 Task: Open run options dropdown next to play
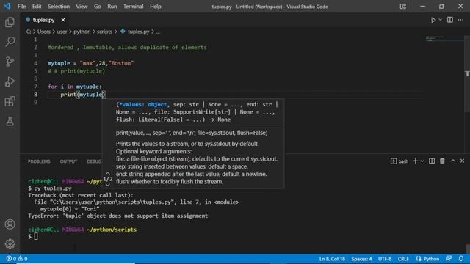(440, 20)
